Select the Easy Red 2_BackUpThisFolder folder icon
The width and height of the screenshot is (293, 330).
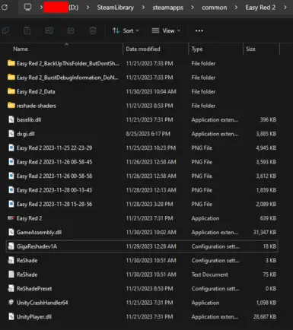coord(11,63)
